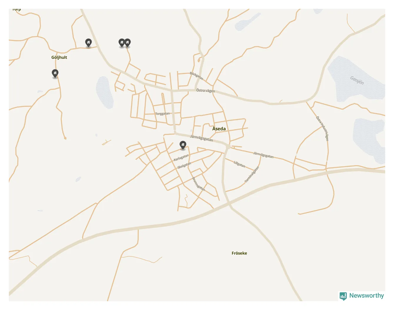Image resolution: width=394 pixels, height=310 pixels.
Task: Click the left marker of the overlapping house pair
Action: 122,43
